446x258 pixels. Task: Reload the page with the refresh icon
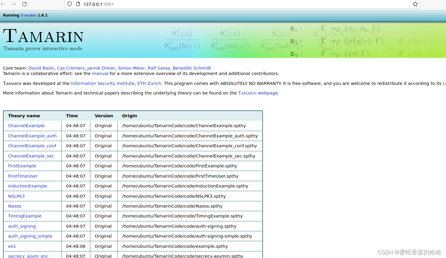click(x=24, y=4)
